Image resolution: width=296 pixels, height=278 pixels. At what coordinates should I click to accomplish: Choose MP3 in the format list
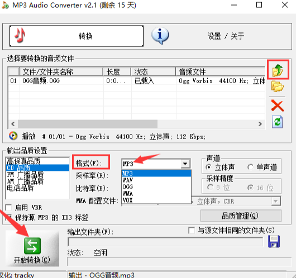(x=156, y=173)
